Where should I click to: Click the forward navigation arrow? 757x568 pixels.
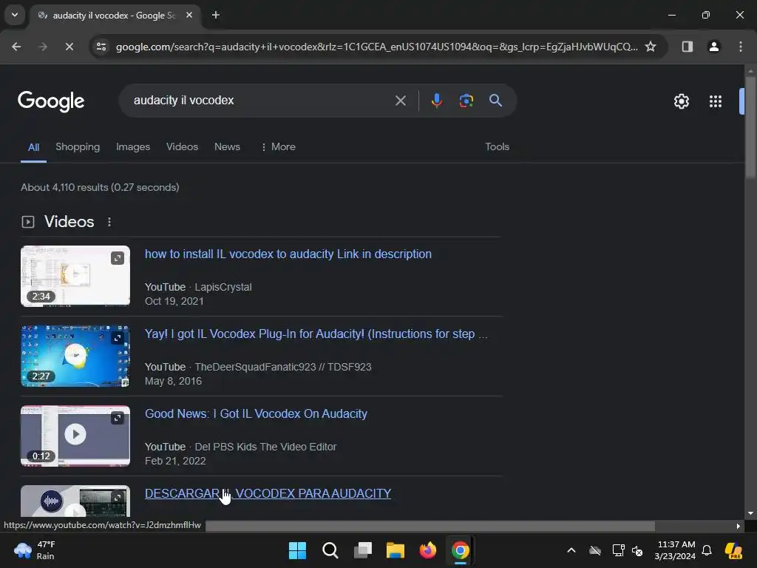[43, 47]
